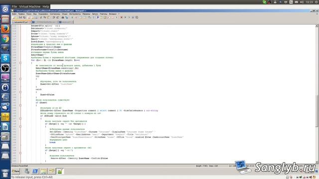The image size is (319, 179).
Task: Open Skype from the Ubuntu launcher
Action: 5,58
